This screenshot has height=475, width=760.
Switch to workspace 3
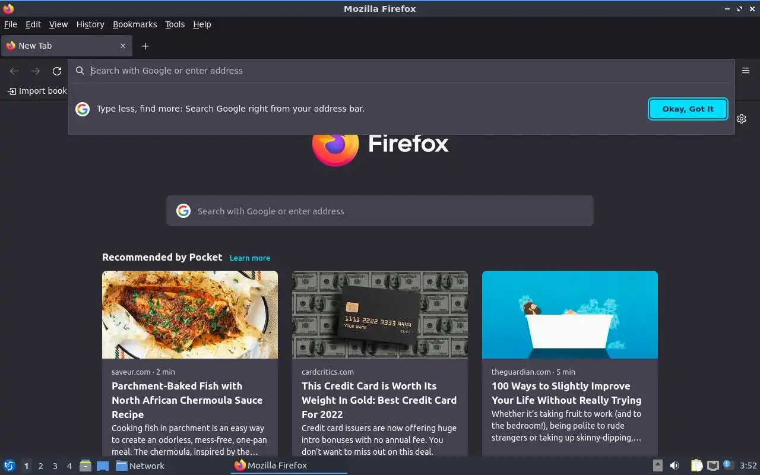tap(55, 466)
